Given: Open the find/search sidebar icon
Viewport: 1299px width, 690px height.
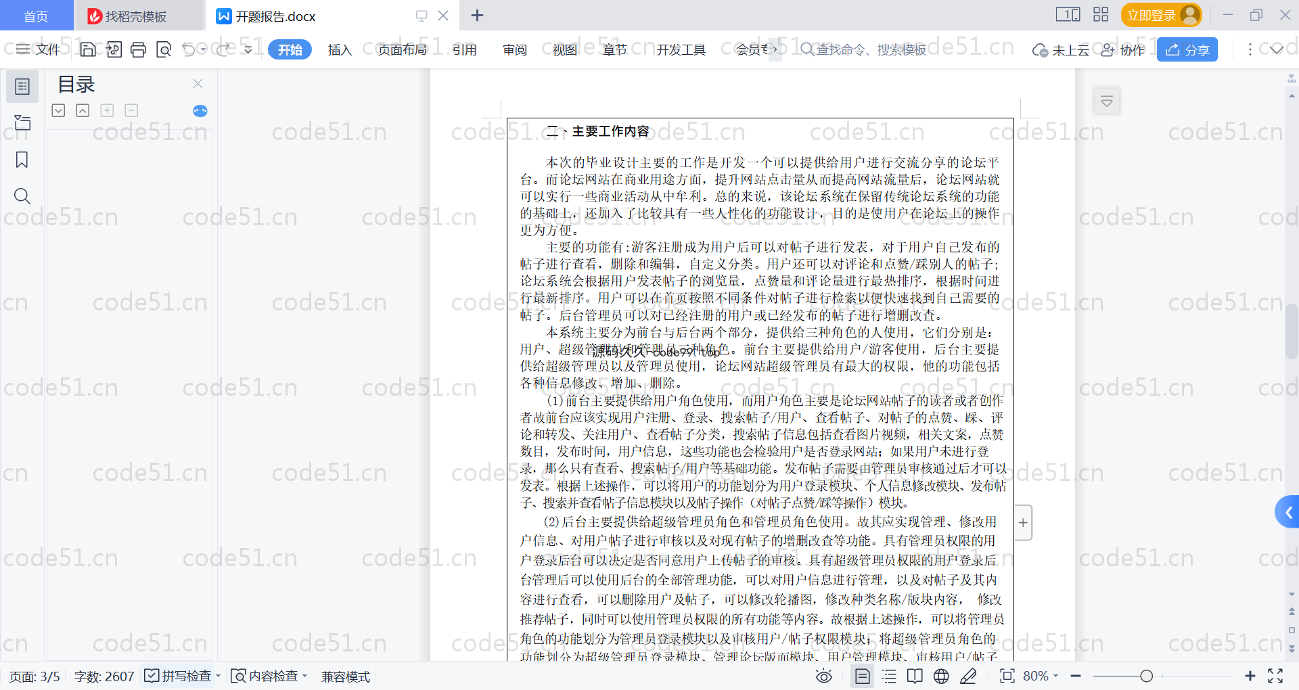Looking at the screenshot, I should (22, 196).
